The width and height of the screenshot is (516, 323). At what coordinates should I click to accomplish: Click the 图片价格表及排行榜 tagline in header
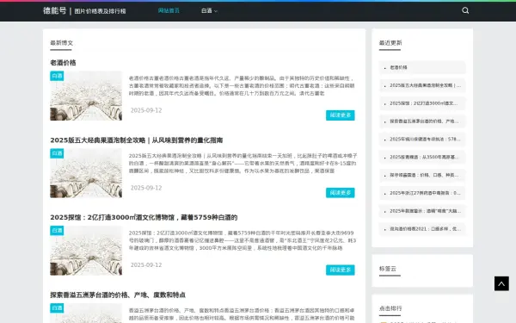pos(100,11)
